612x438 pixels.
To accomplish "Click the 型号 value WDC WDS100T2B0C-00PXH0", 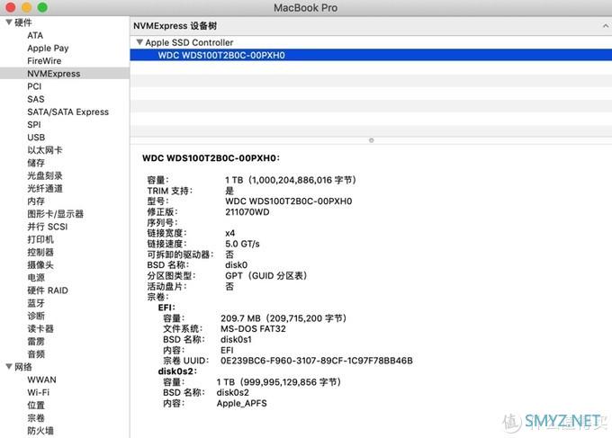I will point(288,201).
